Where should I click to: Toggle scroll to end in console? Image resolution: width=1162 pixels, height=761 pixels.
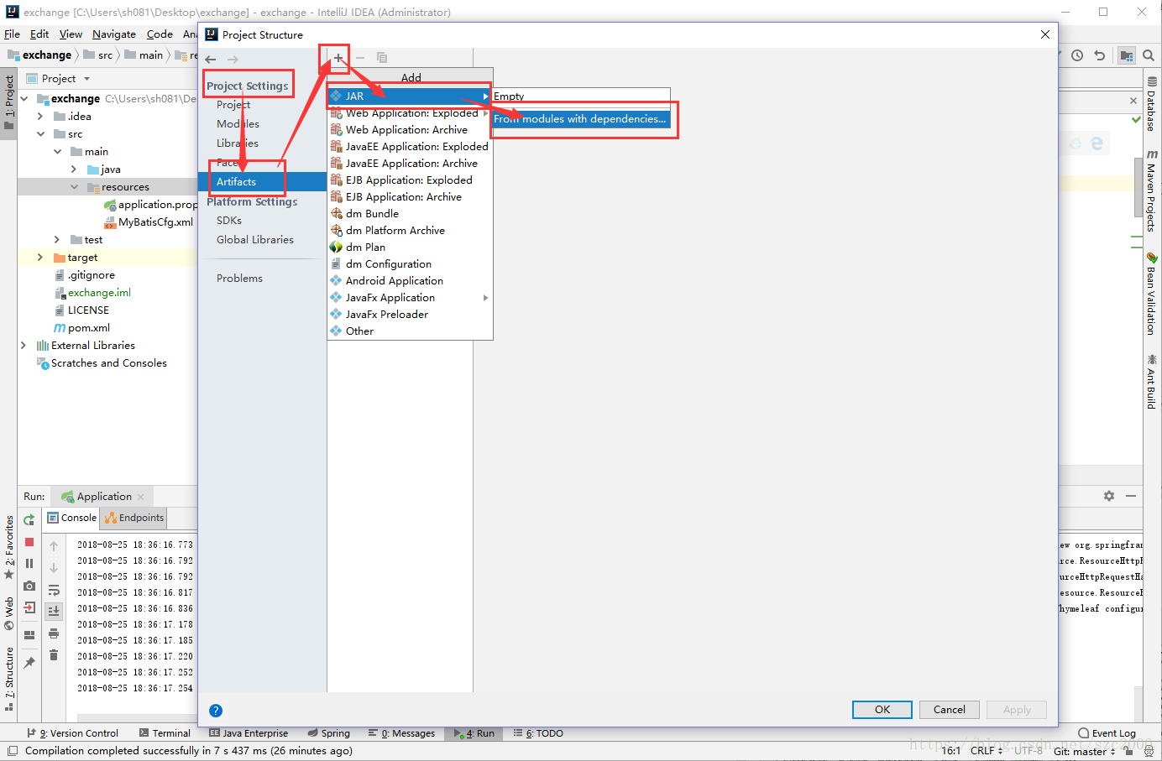[54, 611]
